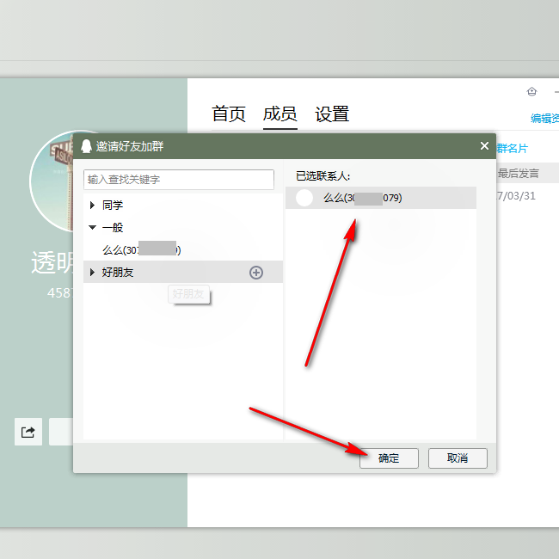Sort by the 最后发言 column header
This screenshot has width=559, height=559.
click(x=518, y=173)
